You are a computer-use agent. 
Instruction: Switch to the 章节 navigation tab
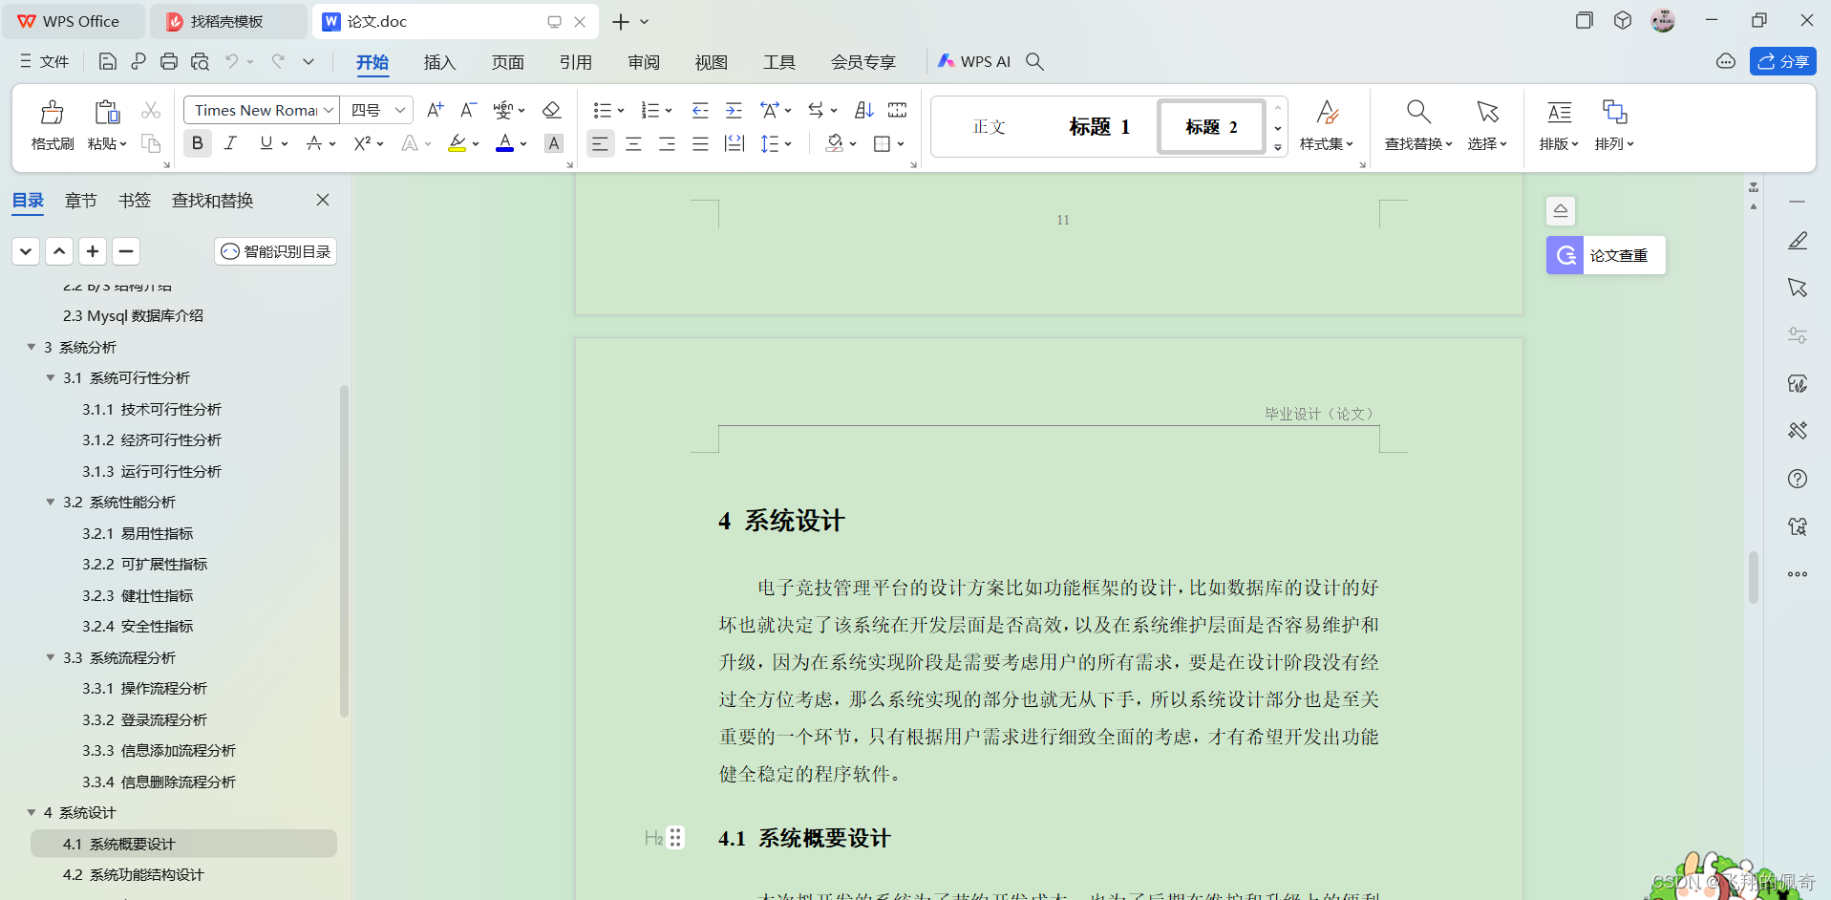point(80,201)
